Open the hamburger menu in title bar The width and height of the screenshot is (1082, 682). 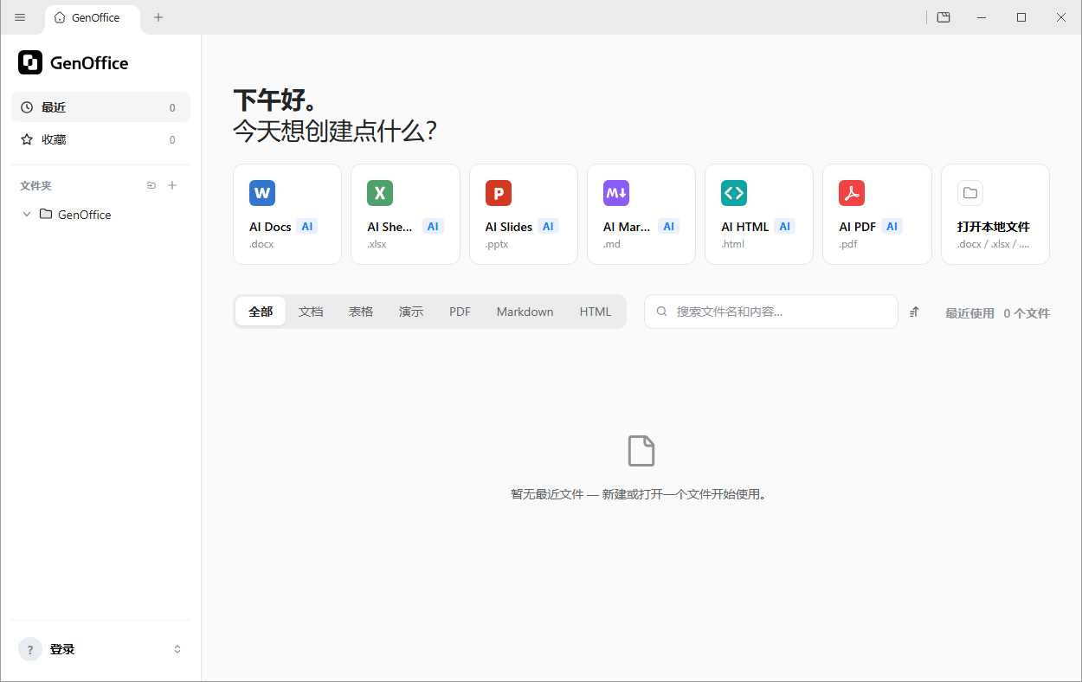(20, 17)
